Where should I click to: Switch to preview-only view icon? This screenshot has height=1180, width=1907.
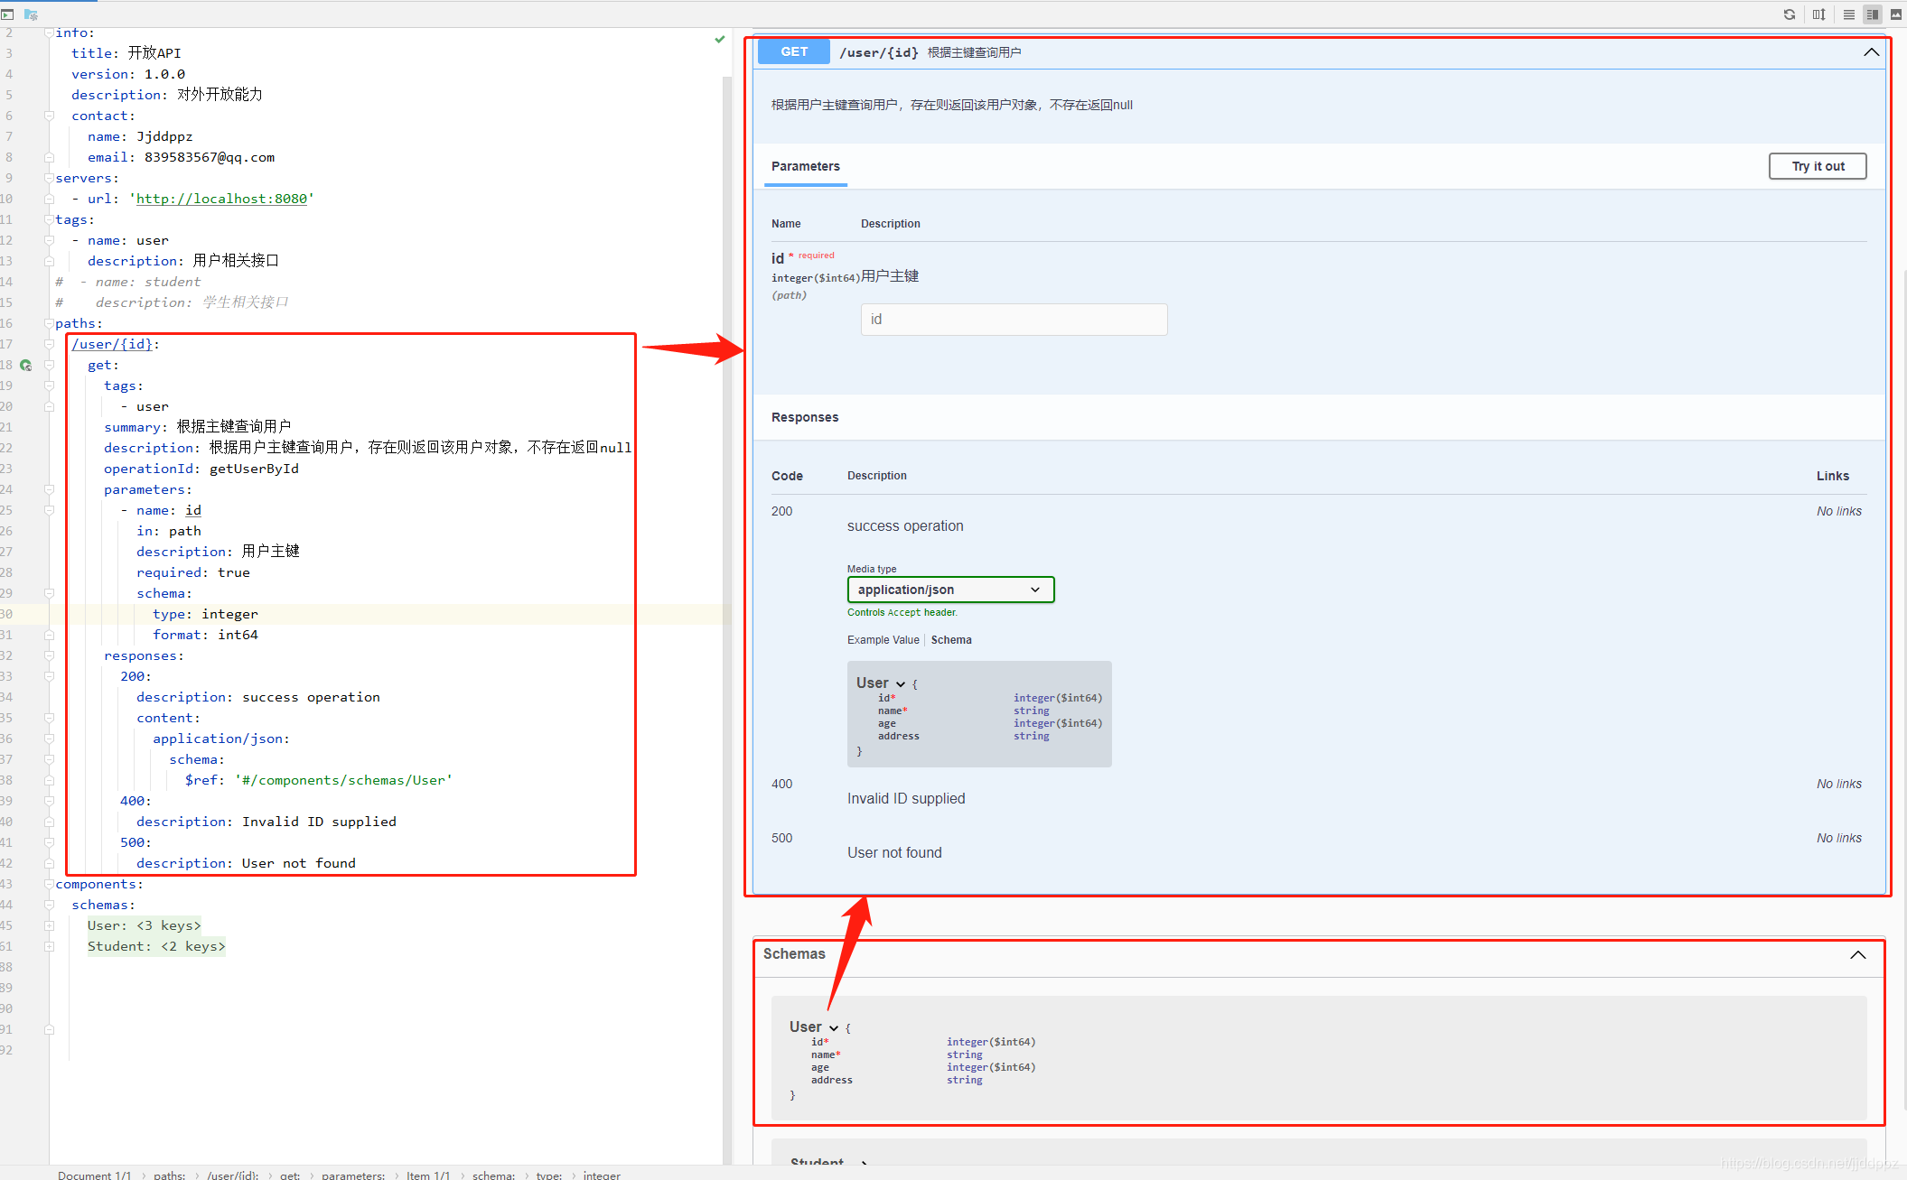coord(1896,14)
